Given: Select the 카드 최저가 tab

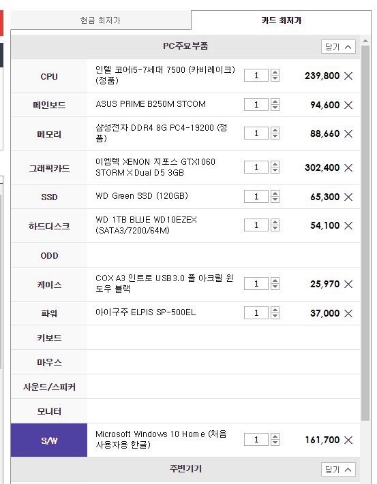Looking at the screenshot, I should (x=281, y=20).
